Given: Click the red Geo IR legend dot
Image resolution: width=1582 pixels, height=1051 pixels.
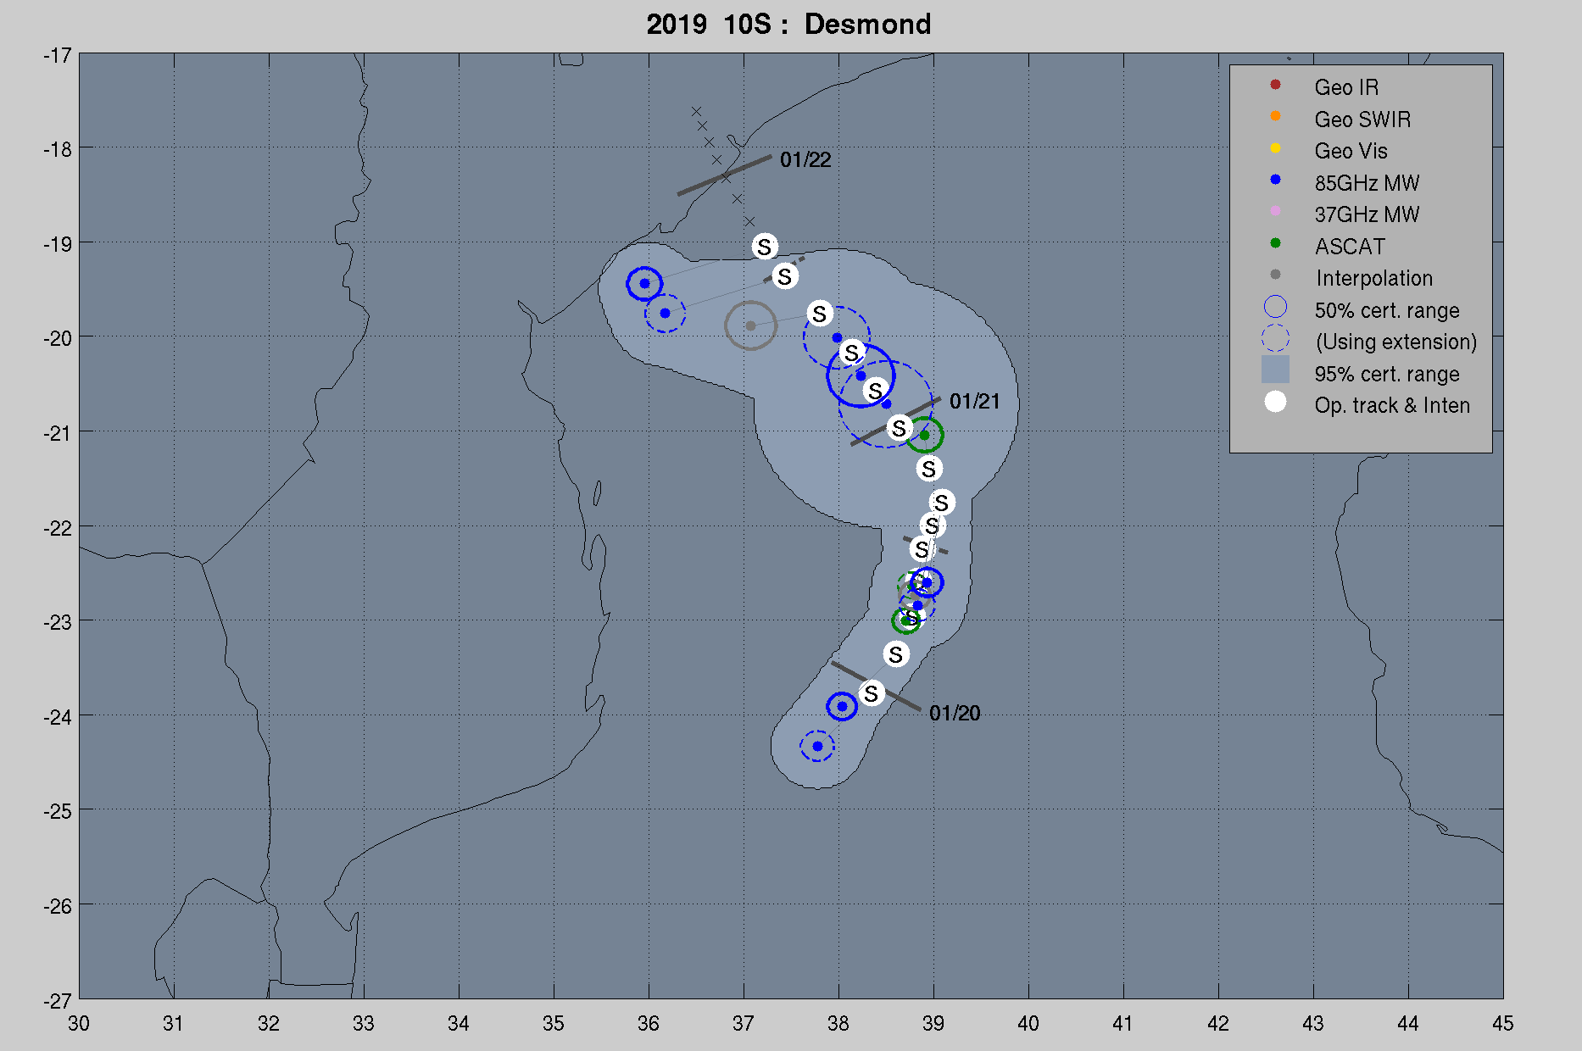Looking at the screenshot, I should [x=1275, y=85].
